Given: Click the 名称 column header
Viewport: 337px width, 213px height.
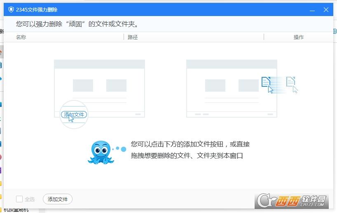Looking at the screenshot, I should [21, 37].
